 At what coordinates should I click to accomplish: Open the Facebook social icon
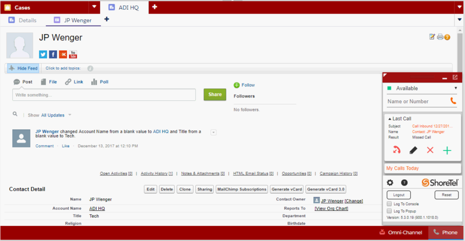[53, 54]
